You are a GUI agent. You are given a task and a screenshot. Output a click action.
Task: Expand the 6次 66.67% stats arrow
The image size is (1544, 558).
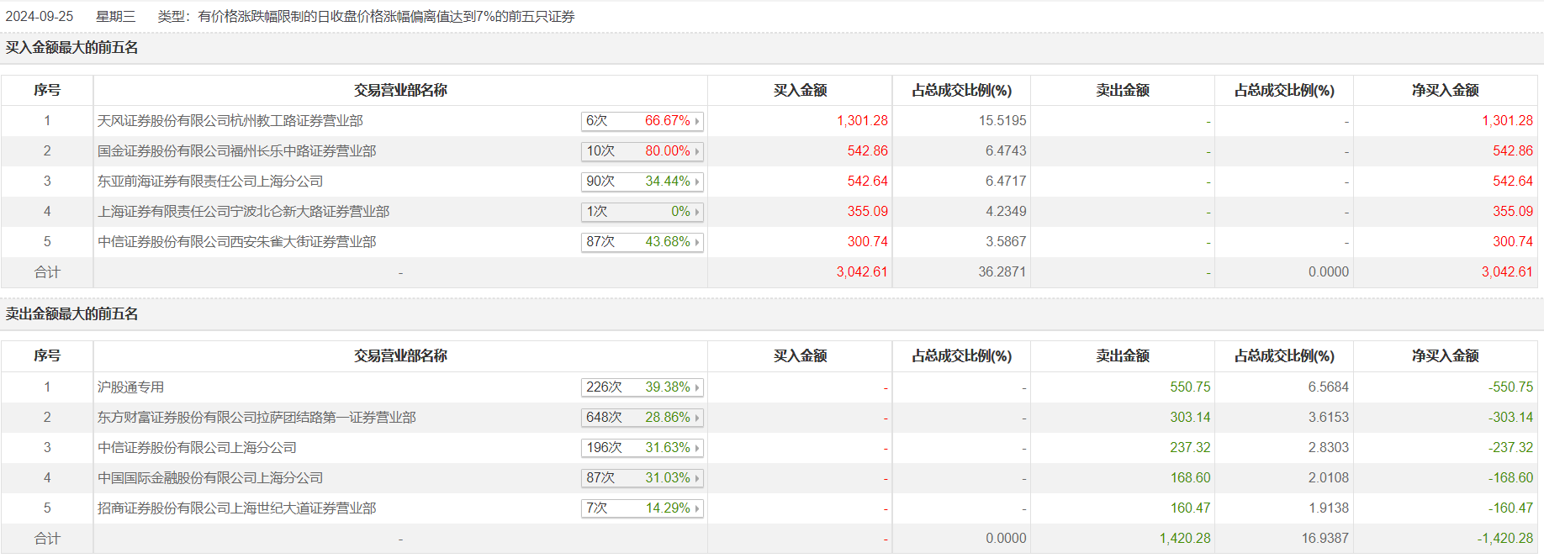click(697, 121)
